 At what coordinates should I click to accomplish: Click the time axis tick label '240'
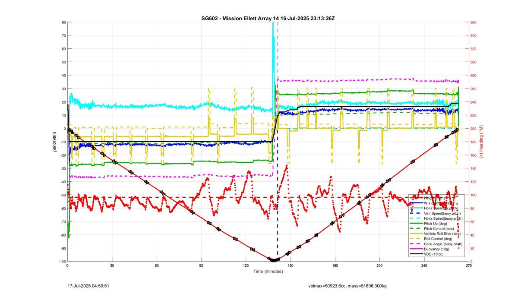(x=424, y=266)
